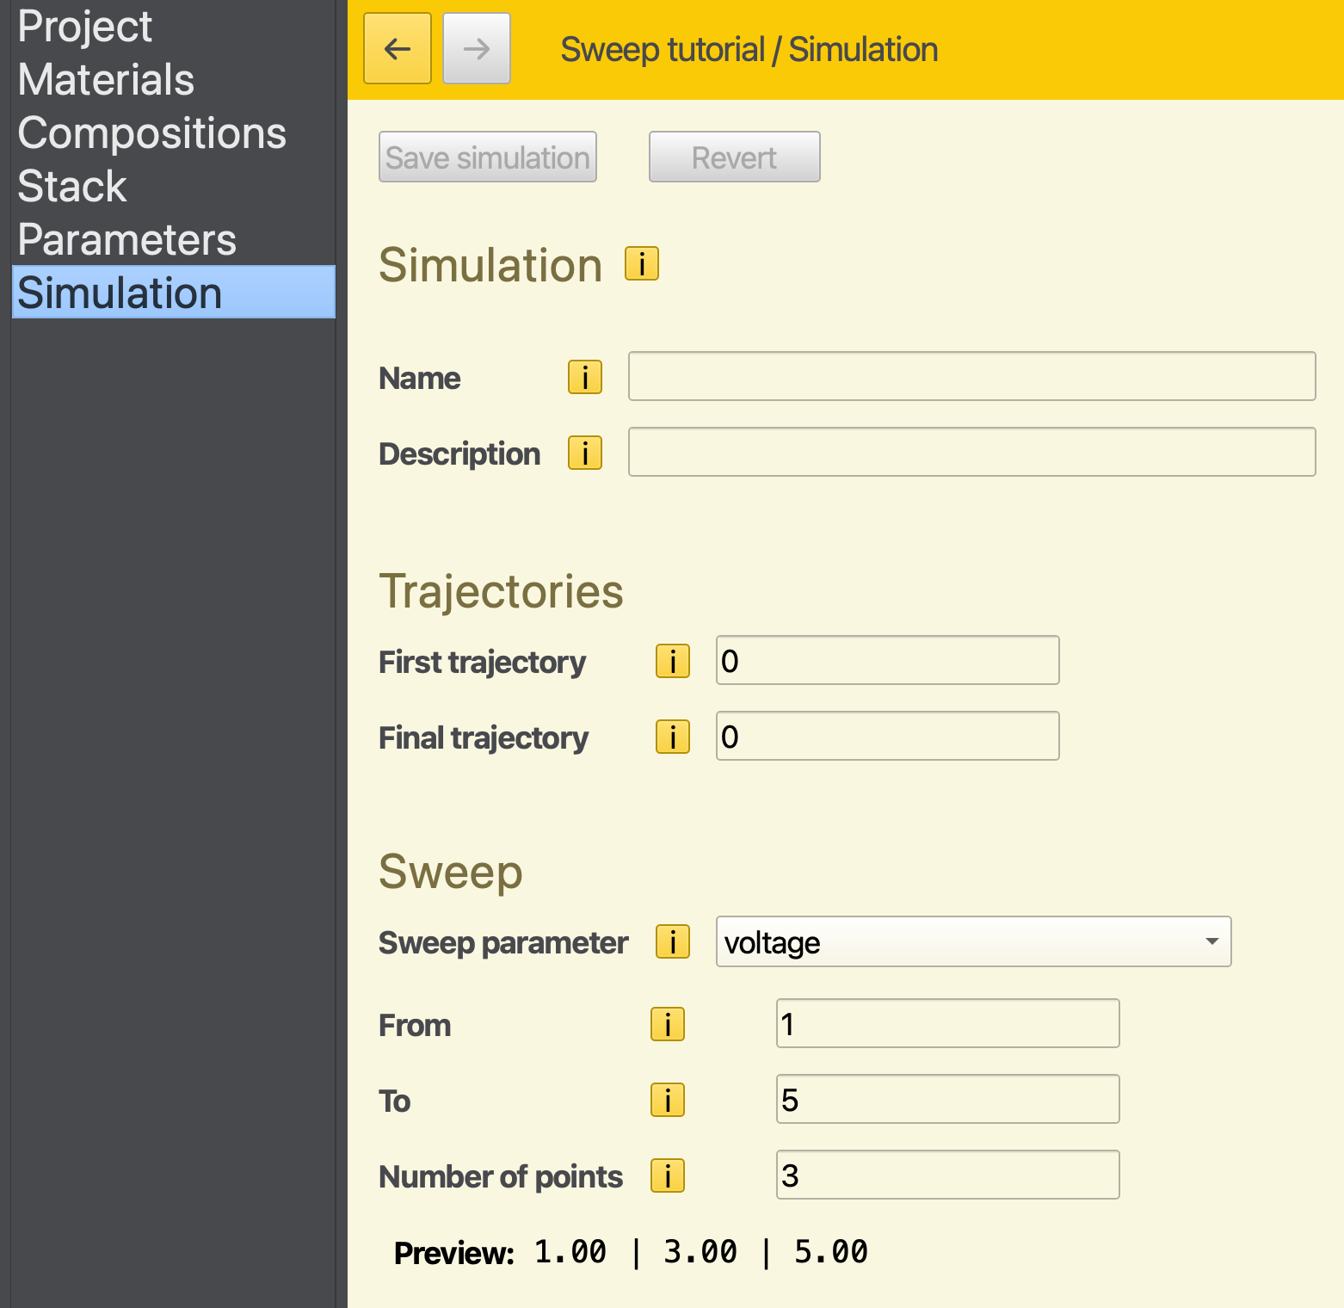This screenshot has width=1344, height=1308.
Task: Show info for the Description field
Action: tap(584, 453)
